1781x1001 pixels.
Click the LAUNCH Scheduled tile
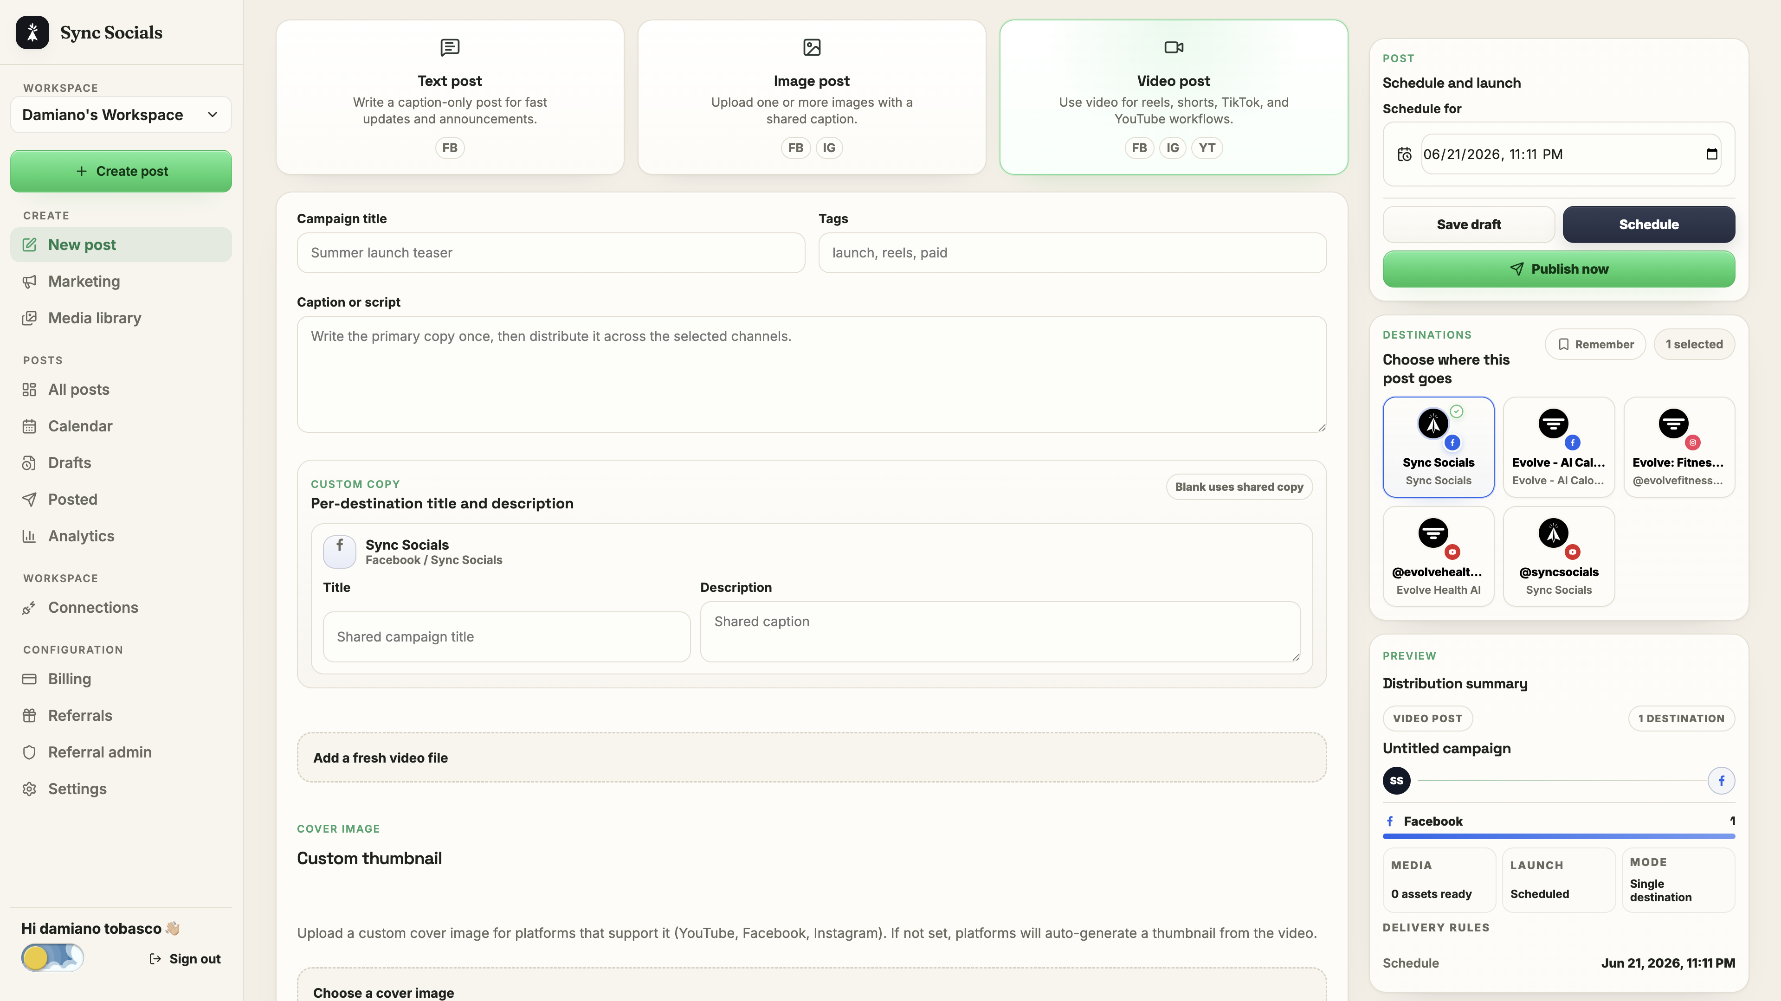coord(1558,880)
